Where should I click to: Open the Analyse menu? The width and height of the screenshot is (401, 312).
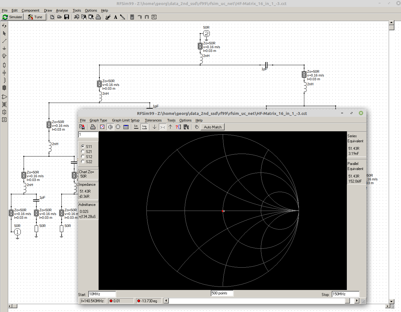click(62, 10)
